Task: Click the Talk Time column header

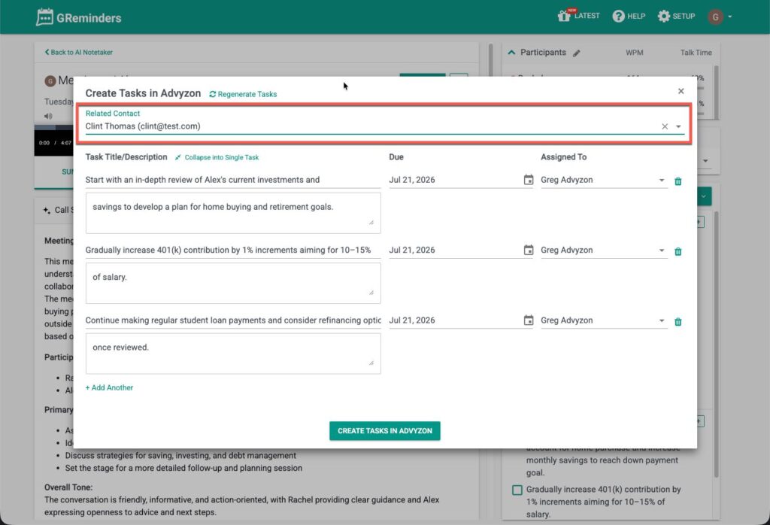Action: click(696, 53)
